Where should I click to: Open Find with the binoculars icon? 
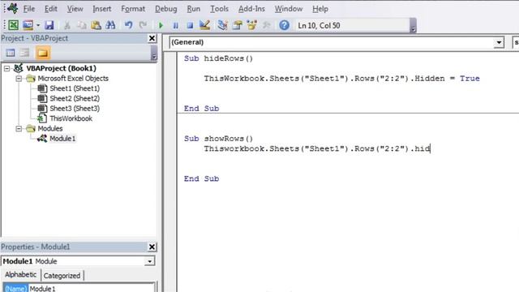(x=110, y=25)
